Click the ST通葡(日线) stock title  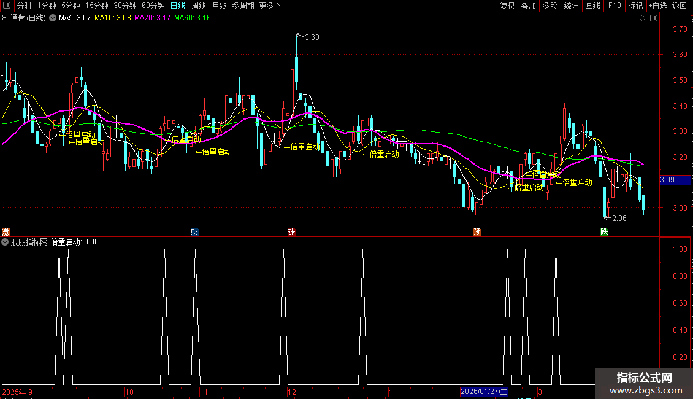(x=24, y=18)
